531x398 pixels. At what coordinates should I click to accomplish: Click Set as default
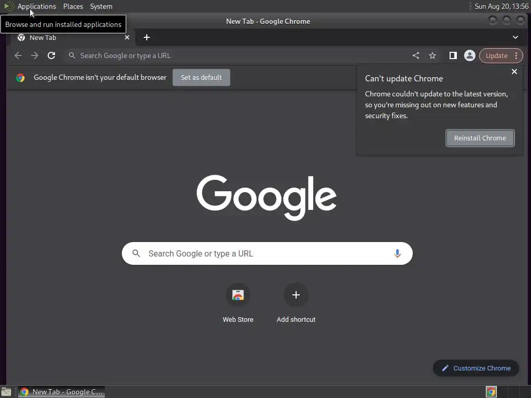pyautogui.click(x=201, y=78)
